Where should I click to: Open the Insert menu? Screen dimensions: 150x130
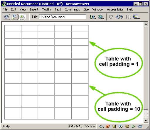[34, 9]
